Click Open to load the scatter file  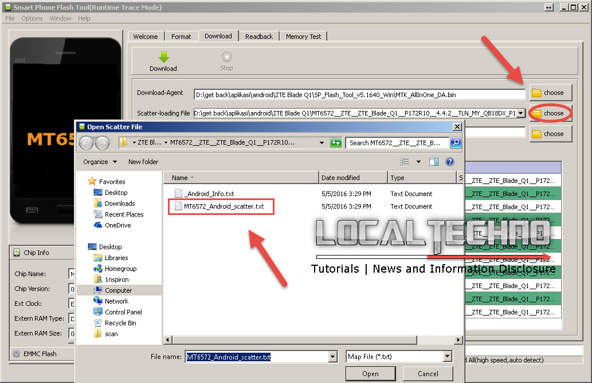pyautogui.click(x=370, y=373)
